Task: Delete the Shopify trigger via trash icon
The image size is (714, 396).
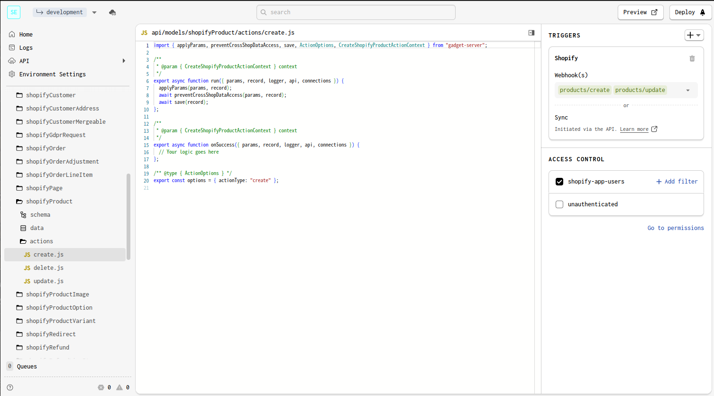Action: 692,58
